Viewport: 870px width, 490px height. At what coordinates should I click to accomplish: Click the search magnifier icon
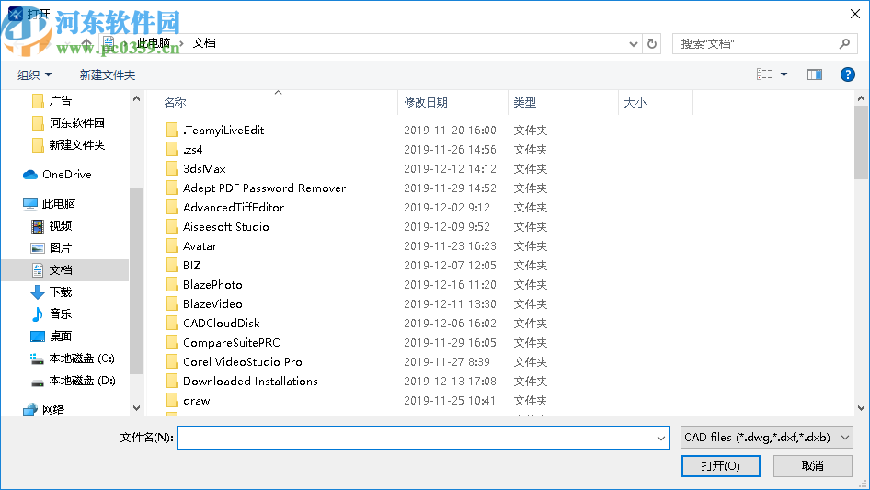[x=844, y=43]
